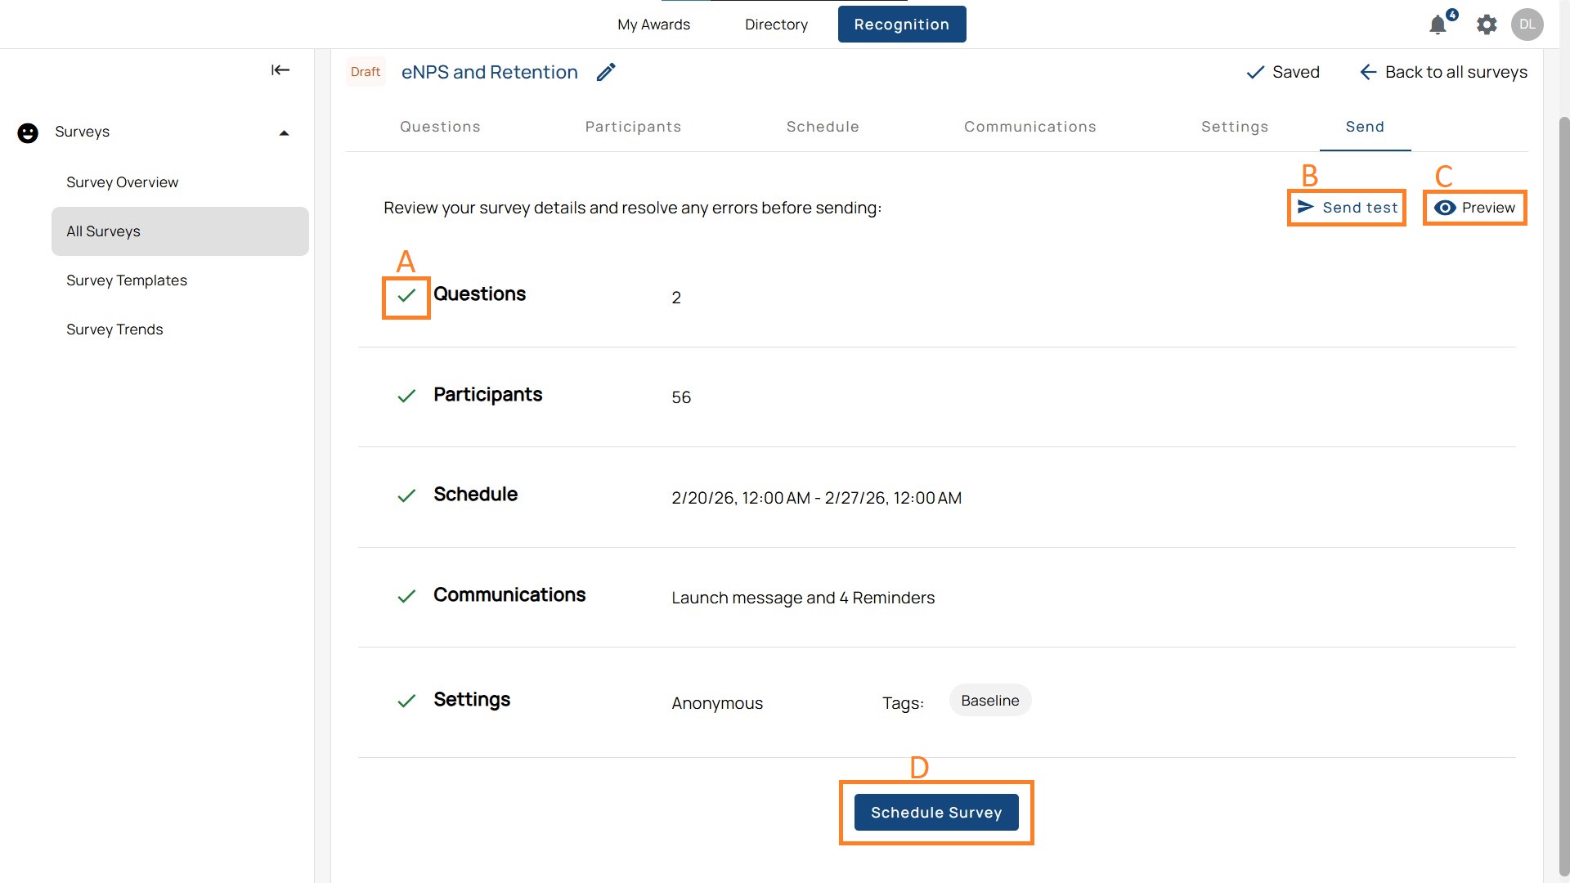
Task: Click Send test button
Action: click(1347, 208)
